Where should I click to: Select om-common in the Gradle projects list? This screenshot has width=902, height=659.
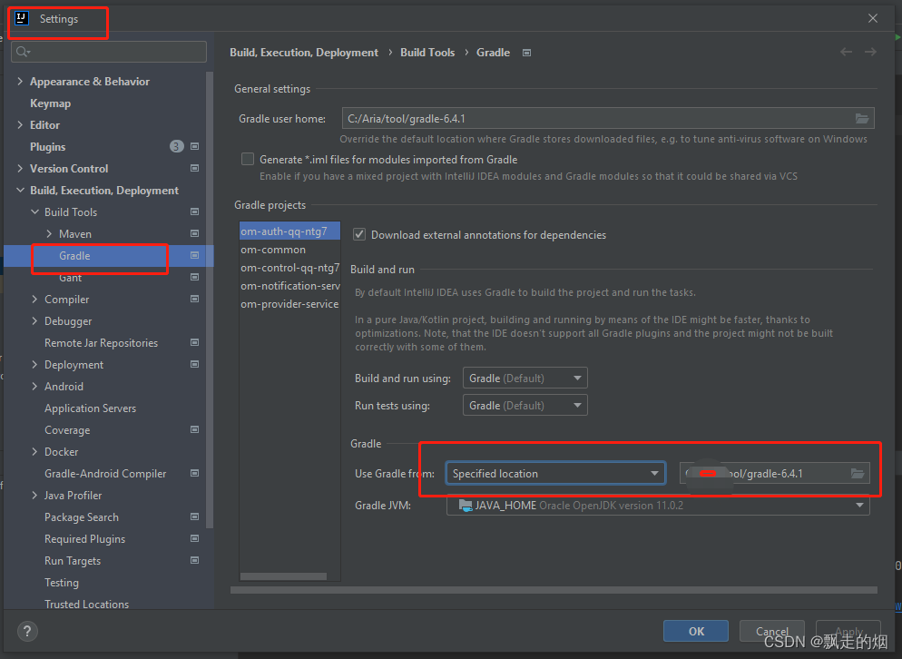point(273,249)
